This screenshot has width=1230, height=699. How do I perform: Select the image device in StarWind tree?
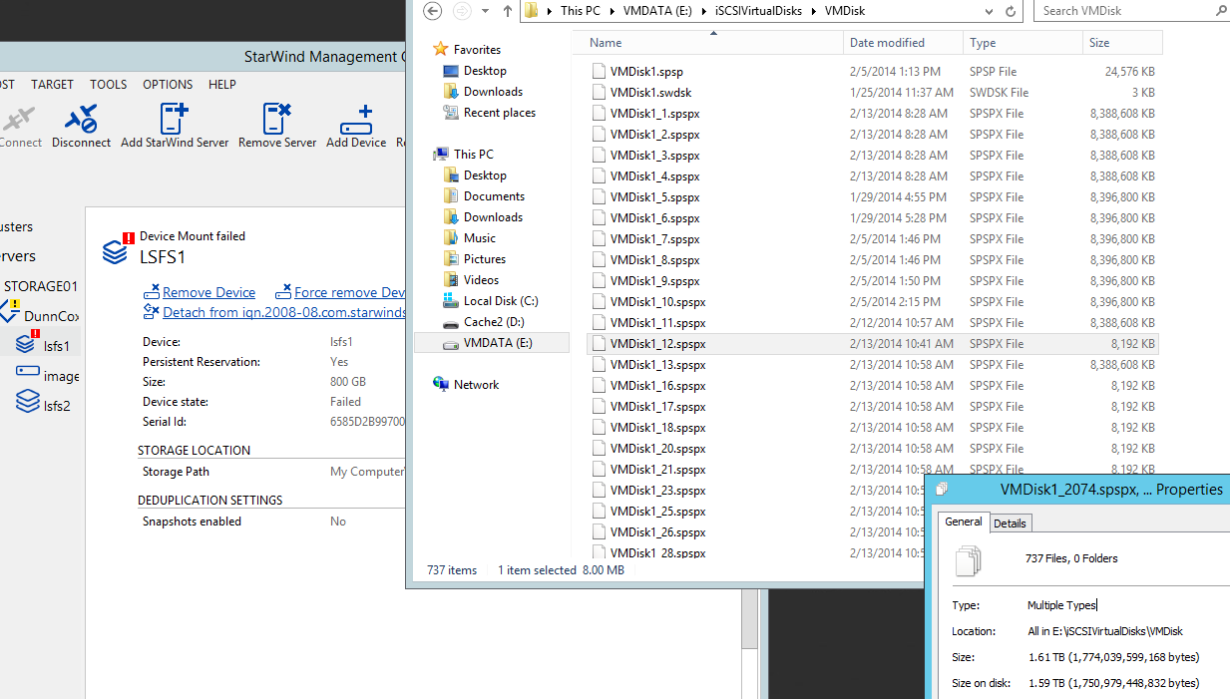(x=47, y=376)
